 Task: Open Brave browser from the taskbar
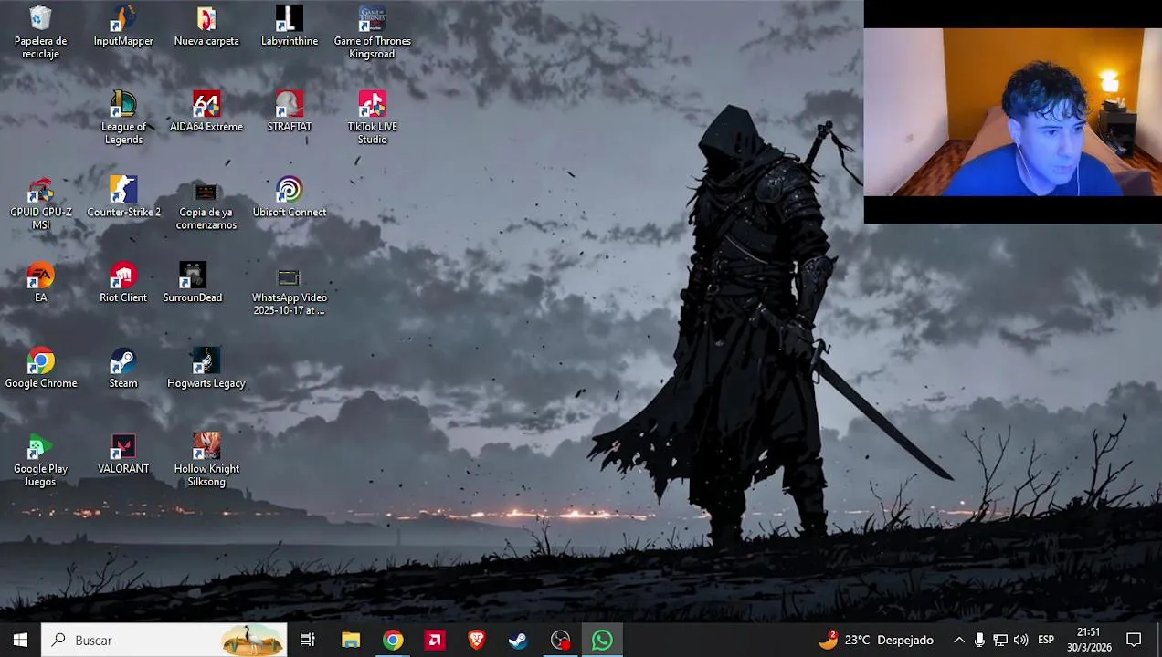tap(477, 640)
